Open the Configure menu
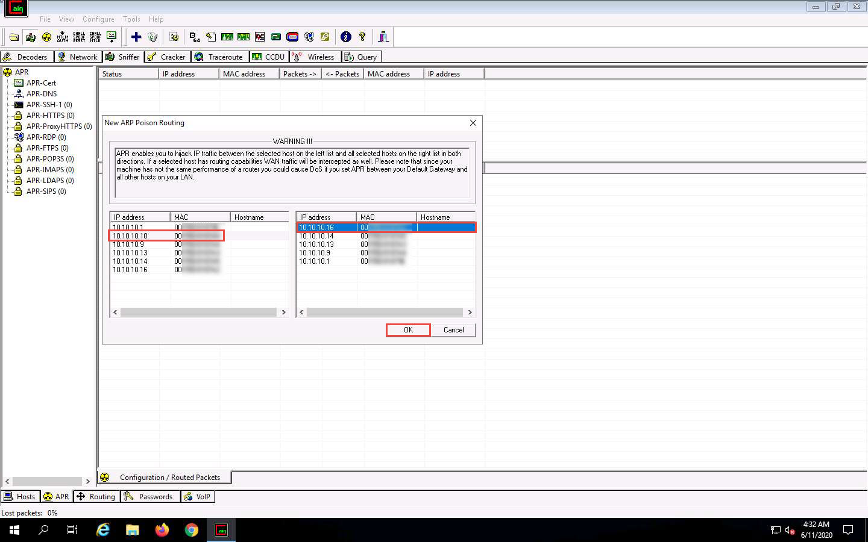Screen dimensions: 868x542 [x=98, y=19]
